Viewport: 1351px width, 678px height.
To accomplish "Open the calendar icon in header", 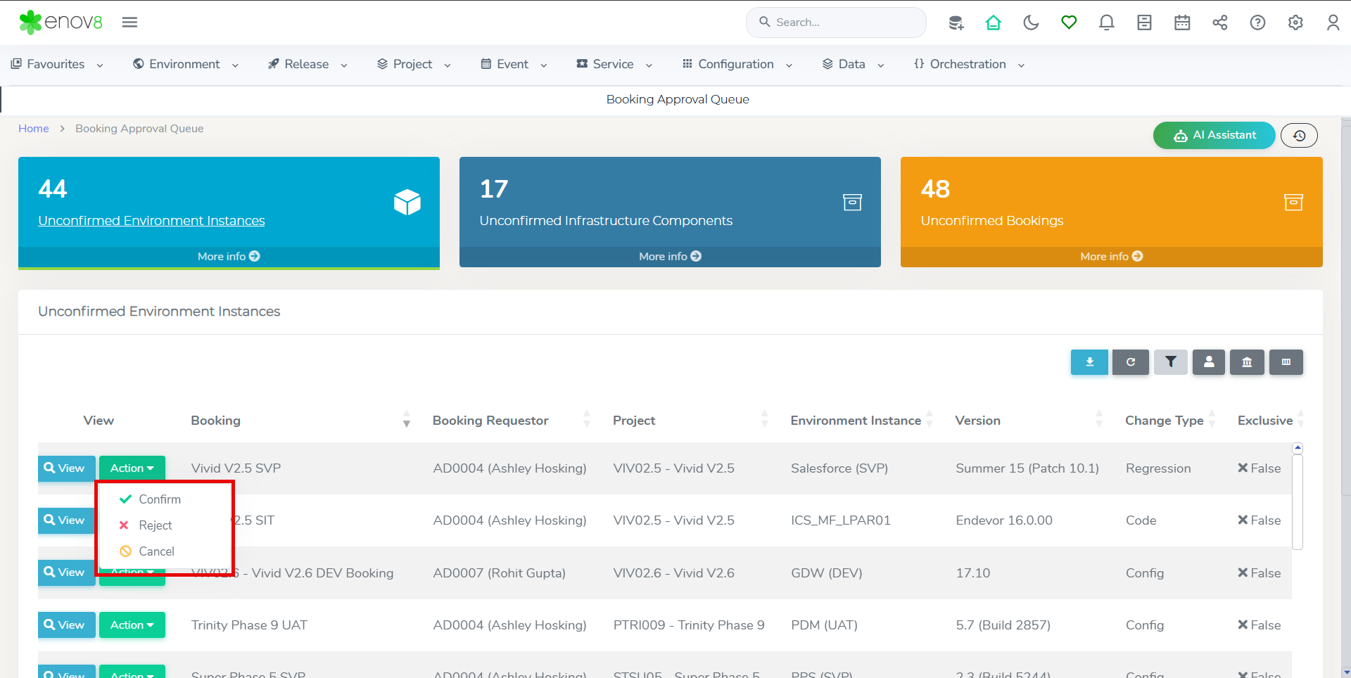I will point(1182,23).
